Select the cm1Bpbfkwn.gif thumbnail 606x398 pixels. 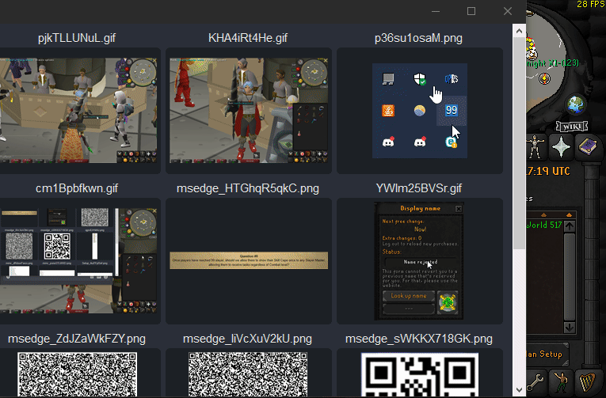coord(77,261)
